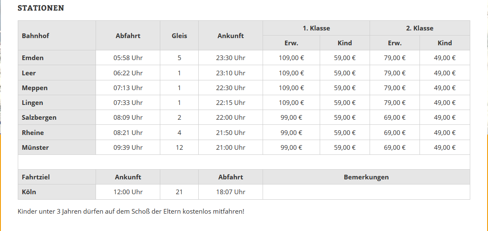Click Köln arrival time 12:00 Uhr
The width and height of the screenshot is (488, 231).
click(128, 192)
